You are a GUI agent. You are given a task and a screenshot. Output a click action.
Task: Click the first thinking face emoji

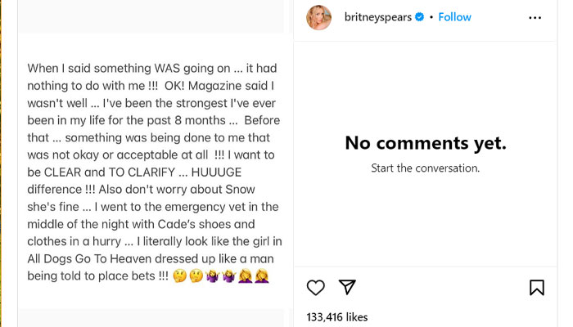click(179, 276)
